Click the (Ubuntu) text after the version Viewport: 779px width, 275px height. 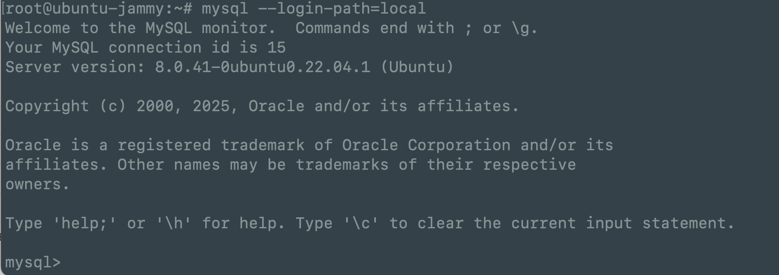click(417, 67)
